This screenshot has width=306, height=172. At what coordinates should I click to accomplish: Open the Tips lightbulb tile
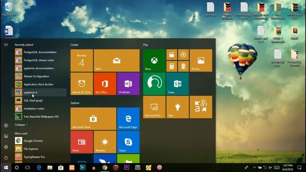pyautogui.click(x=177, y=107)
